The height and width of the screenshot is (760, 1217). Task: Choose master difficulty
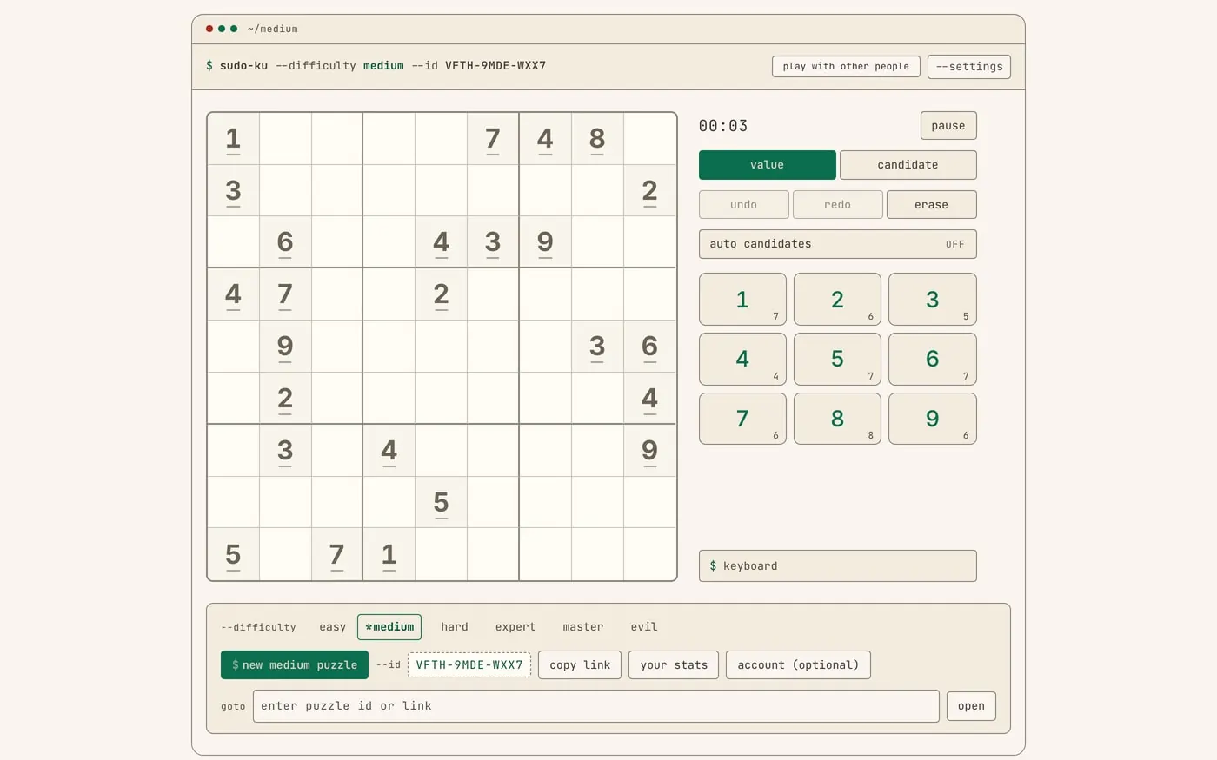click(582, 627)
